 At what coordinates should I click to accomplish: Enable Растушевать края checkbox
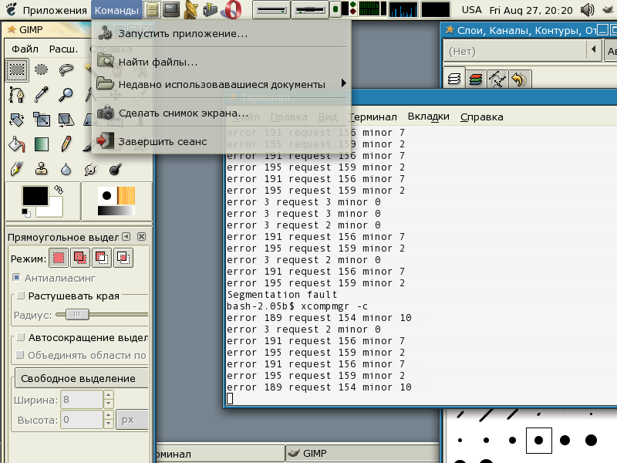[x=21, y=296]
